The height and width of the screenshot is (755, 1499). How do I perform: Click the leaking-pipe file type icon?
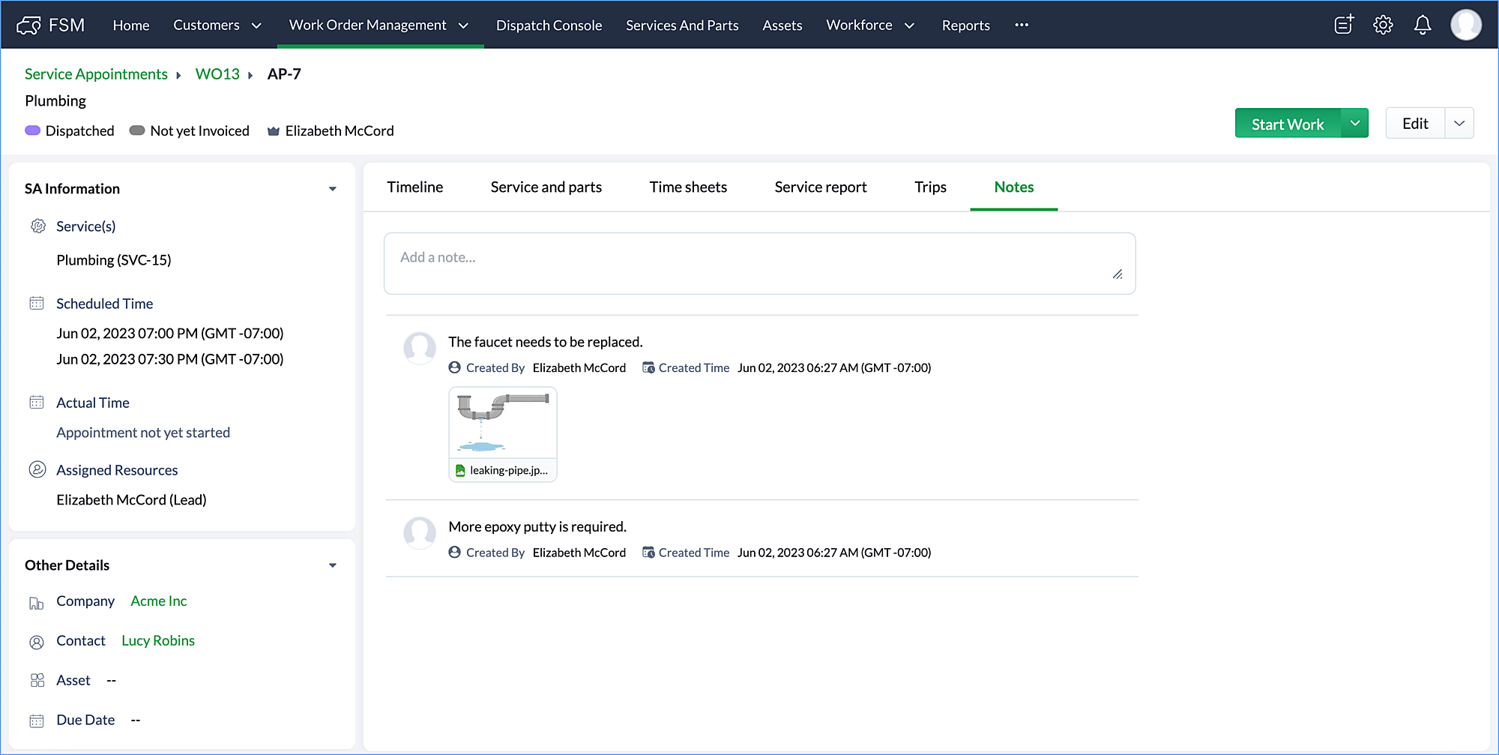460,471
